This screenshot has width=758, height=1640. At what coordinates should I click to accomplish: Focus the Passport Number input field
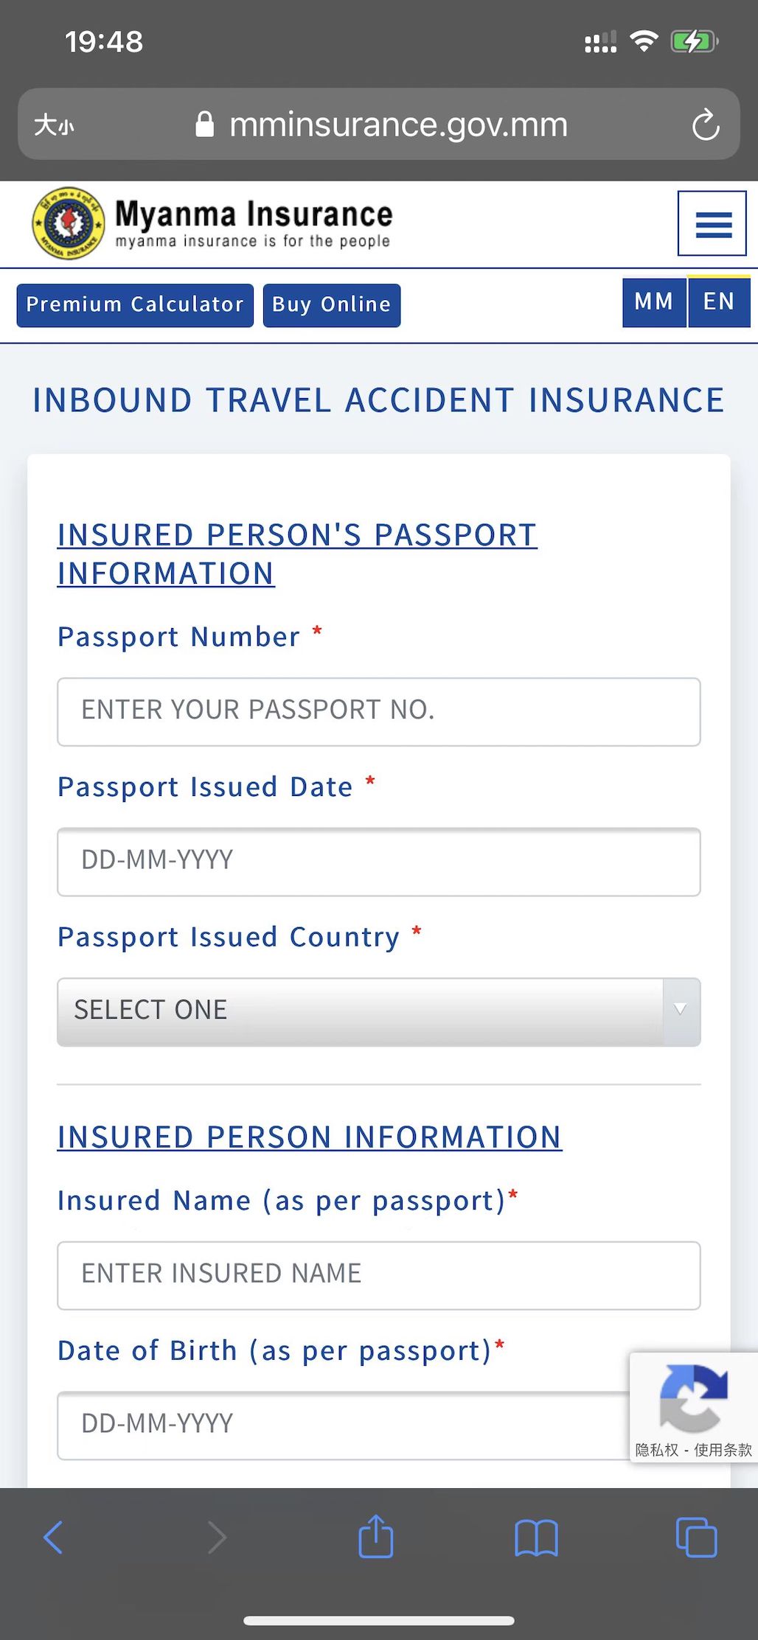click(378, 711)
